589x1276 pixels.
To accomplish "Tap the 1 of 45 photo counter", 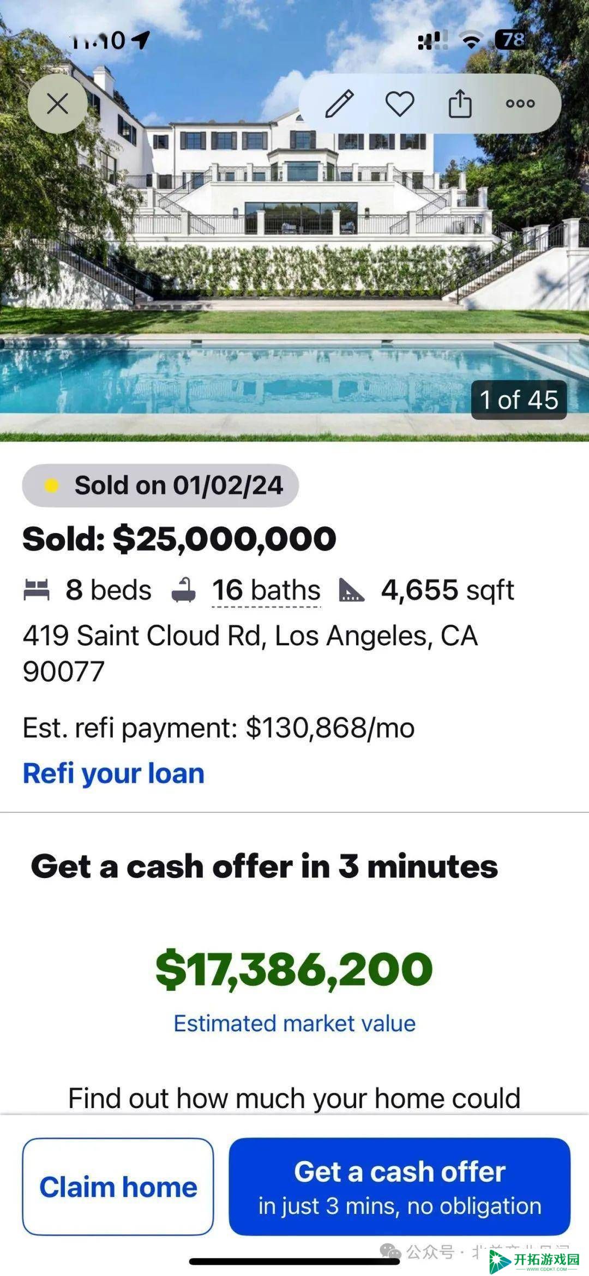I will pyautogui.click(x=519, y=400).
